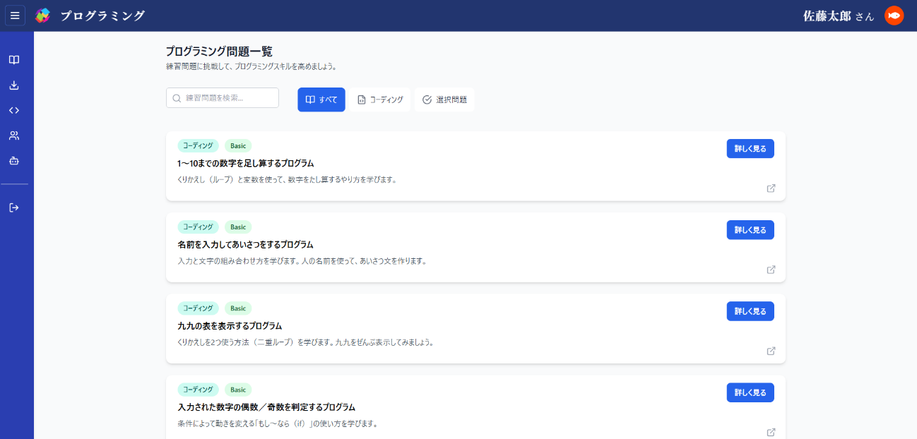Screen dimensions: 917x439
Task: Click the orange fish user avatar
Action: [x=894, y=16]
